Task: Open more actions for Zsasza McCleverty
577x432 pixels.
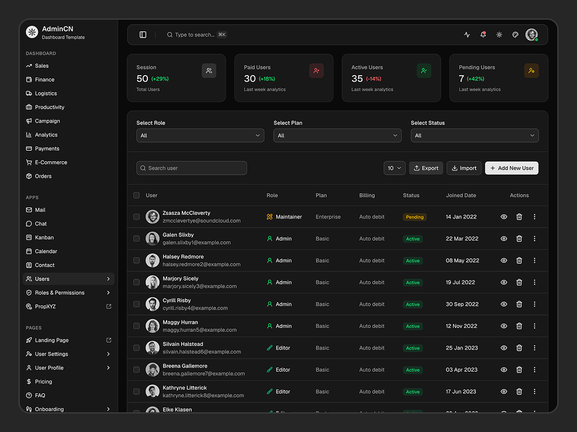Action: coord(534,217)
